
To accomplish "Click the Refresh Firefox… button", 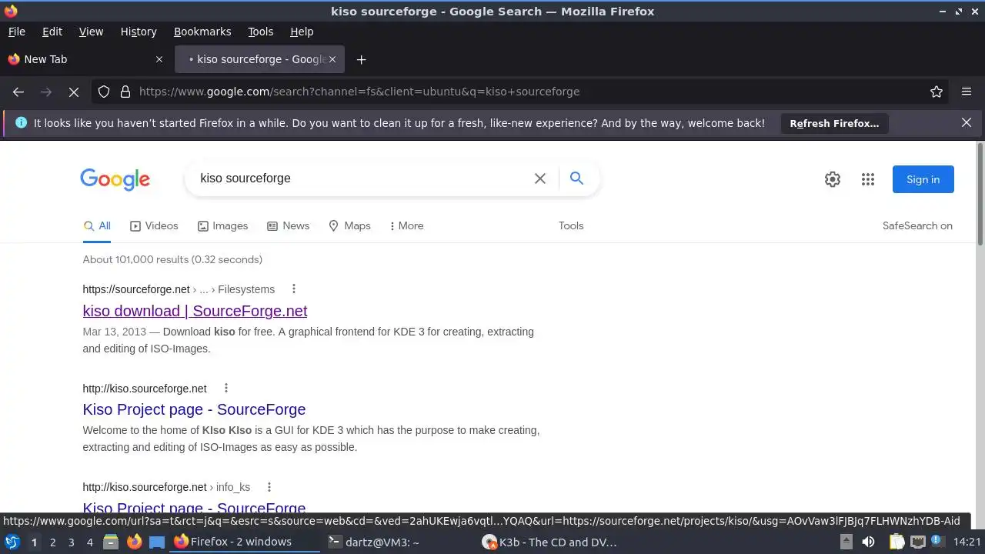I will point(834,123).
